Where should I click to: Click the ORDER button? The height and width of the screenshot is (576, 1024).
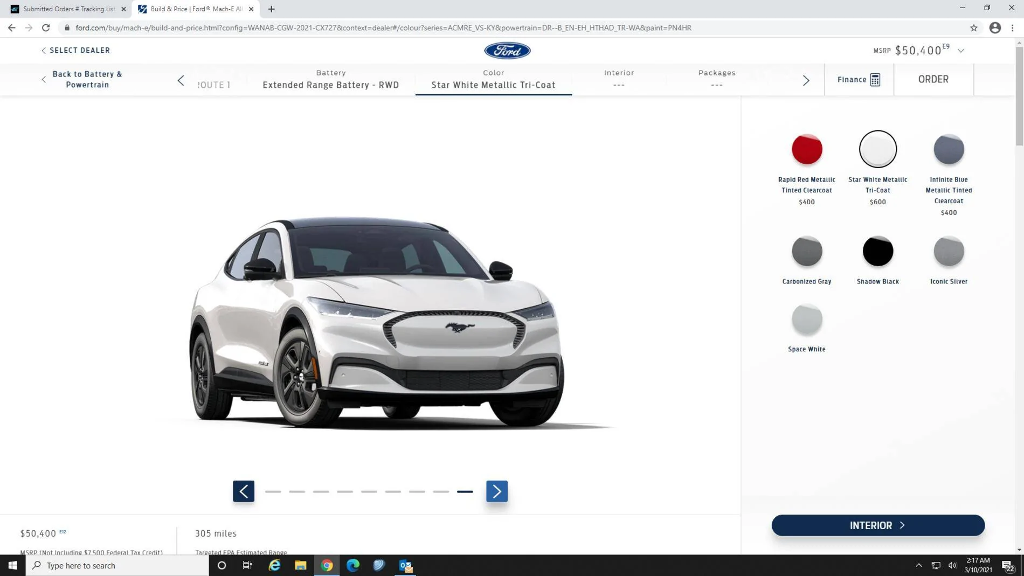[933, 79]
